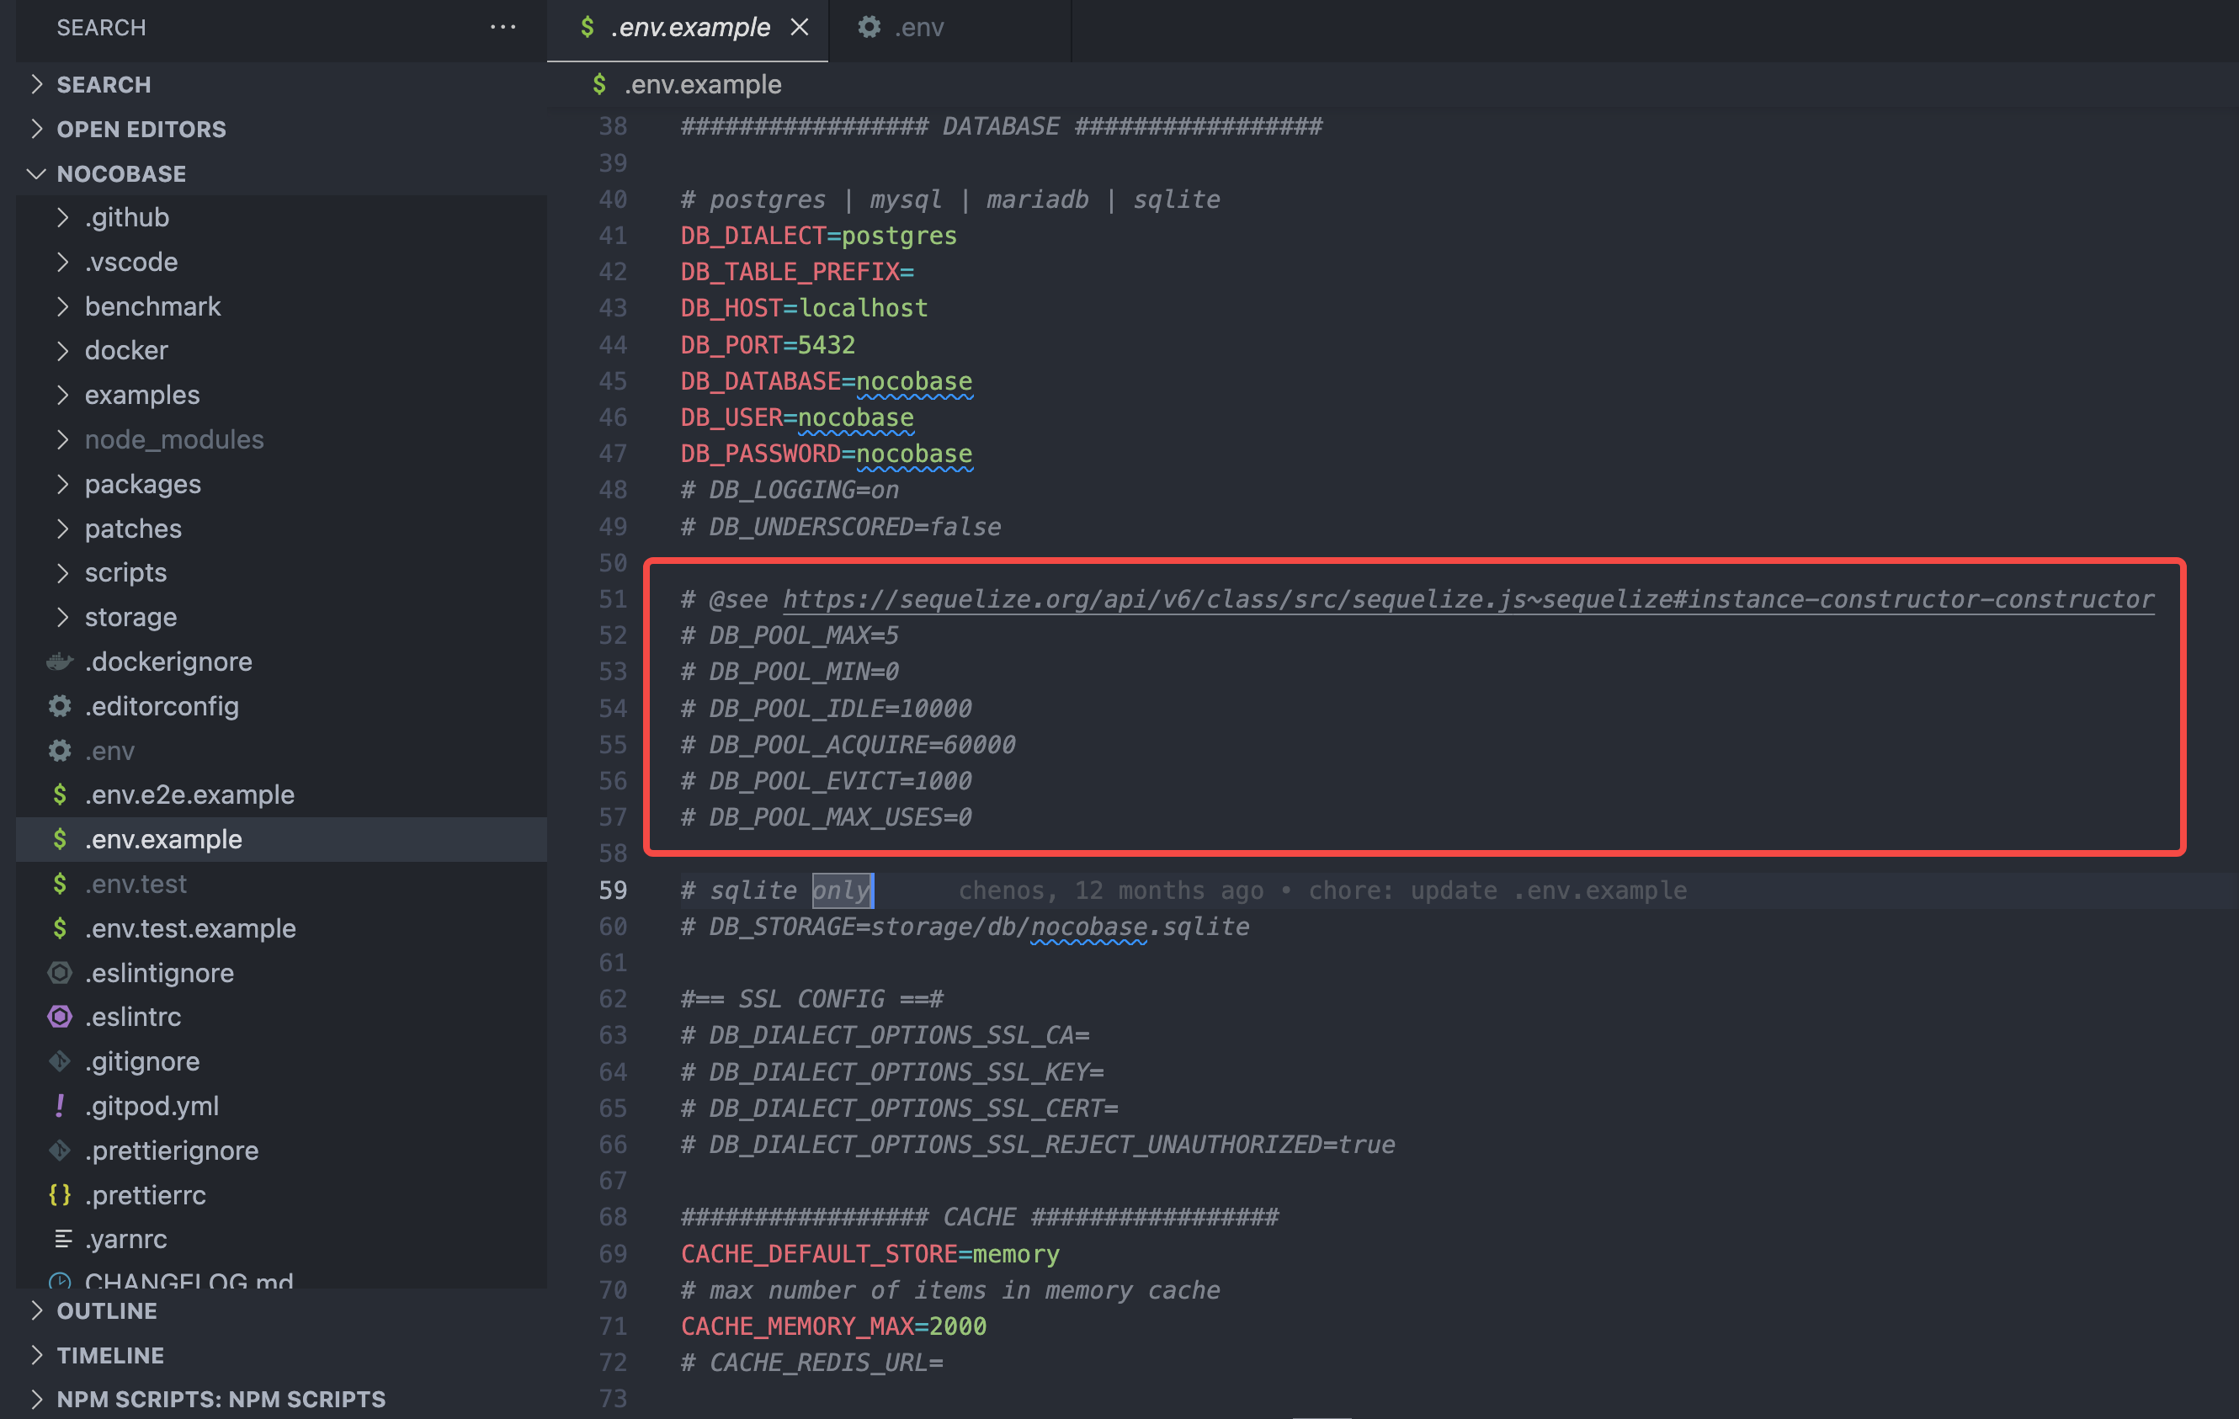The image size is (2239, 1419).
Task: Click the gear icon next to .env
Action: (60, 751)
